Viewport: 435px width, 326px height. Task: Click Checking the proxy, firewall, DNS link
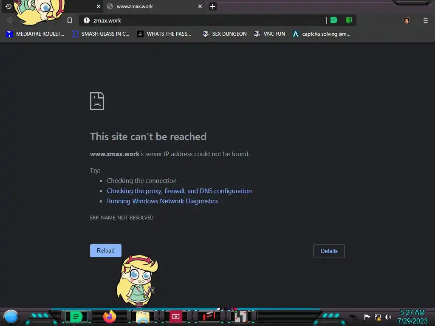179,191
